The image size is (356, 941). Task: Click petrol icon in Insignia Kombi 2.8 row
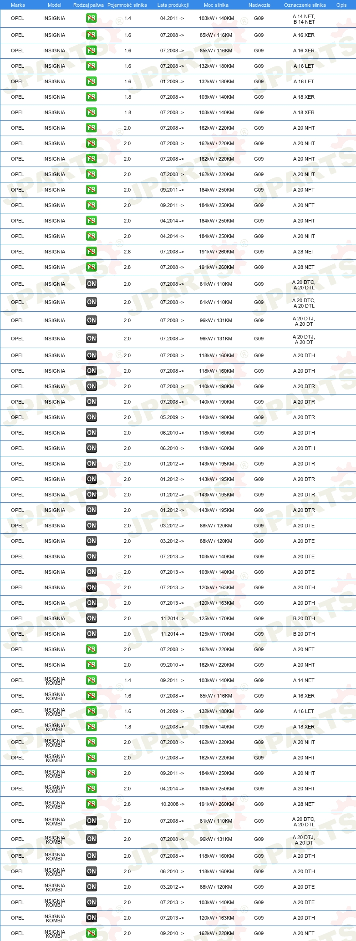coord(92,804)
